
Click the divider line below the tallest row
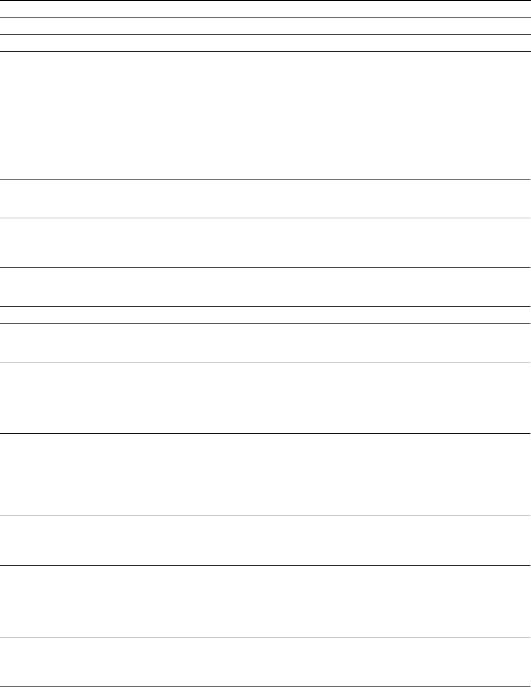(x=265, y=179)
